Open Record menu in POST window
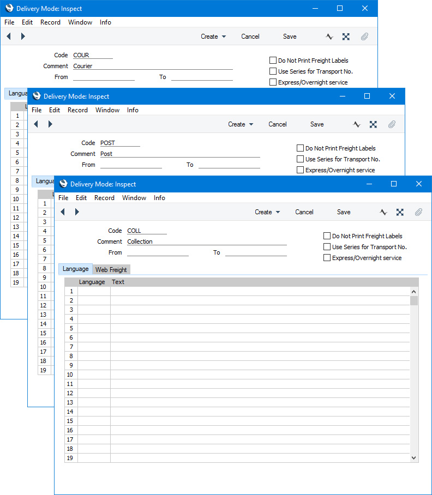Viewport: 432px width, 495px height. (77, 110)
